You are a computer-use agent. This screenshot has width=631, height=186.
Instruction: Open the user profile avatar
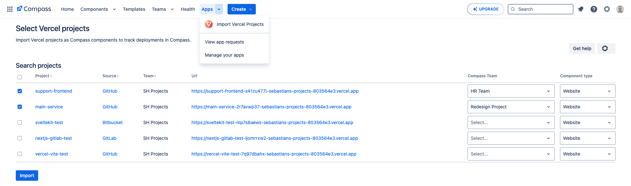click(x=620, y=9)
